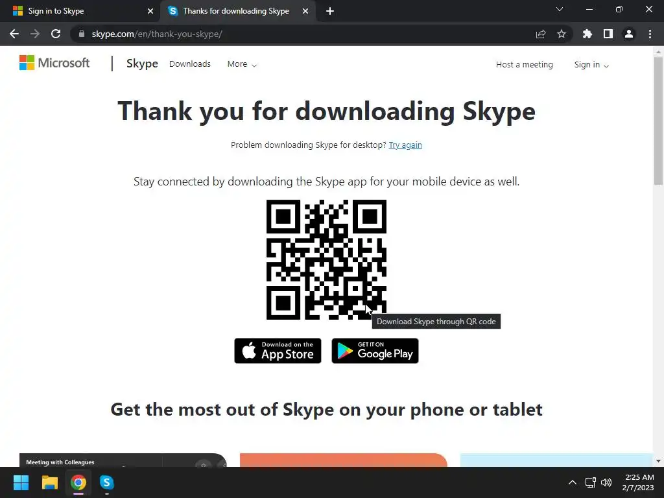Open Windows Start menu
Screen dimensions: 664x498
[x=21, y=482]
